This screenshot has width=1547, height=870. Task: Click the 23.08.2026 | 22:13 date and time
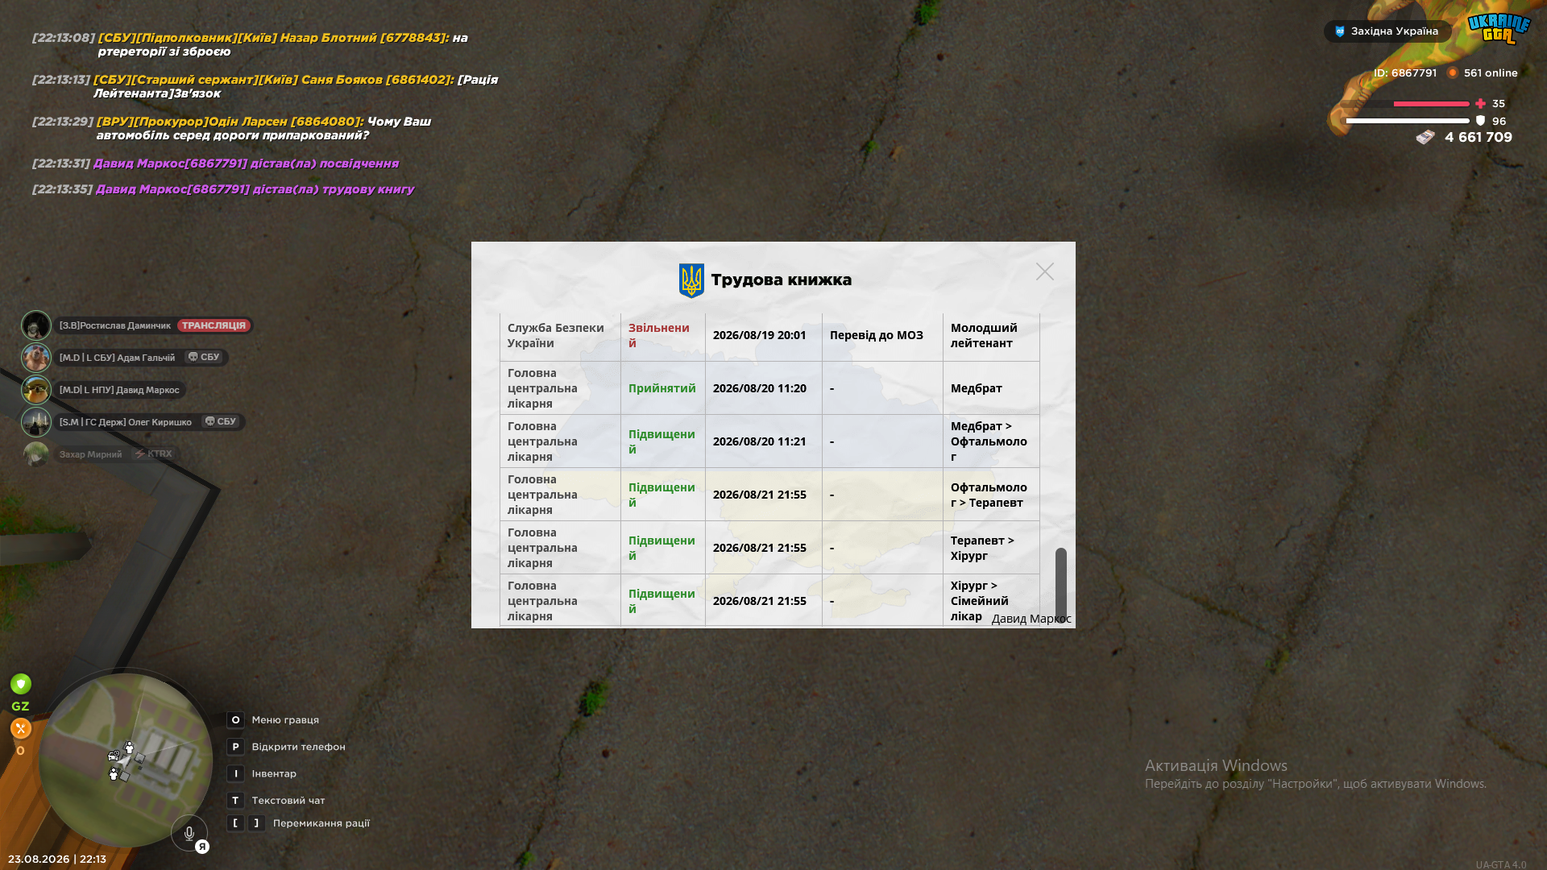57,859
